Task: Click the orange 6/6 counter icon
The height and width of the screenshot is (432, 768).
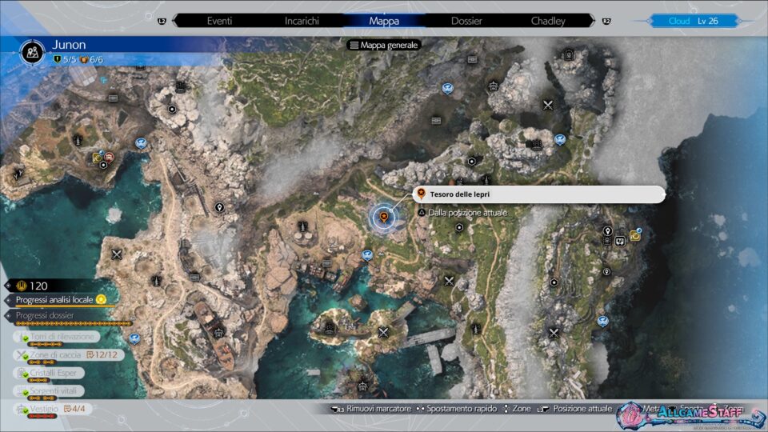Action: coord(84,60)
